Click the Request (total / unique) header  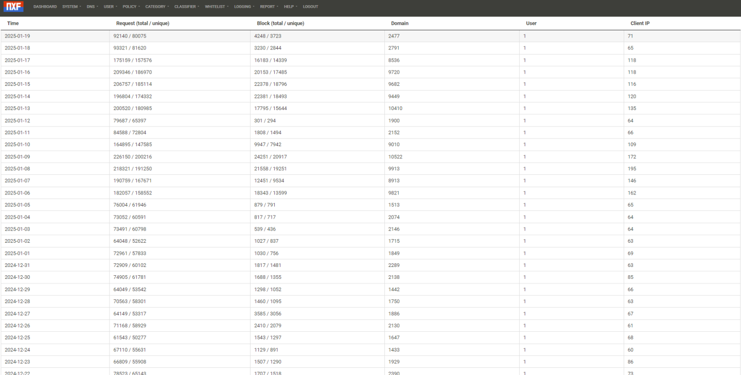[143, 23]
